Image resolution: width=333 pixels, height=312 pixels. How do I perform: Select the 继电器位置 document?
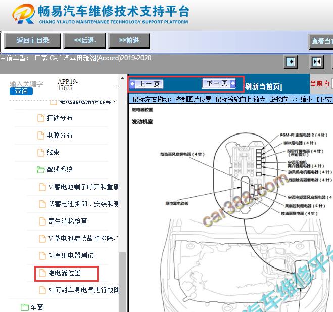pos(64,273)
